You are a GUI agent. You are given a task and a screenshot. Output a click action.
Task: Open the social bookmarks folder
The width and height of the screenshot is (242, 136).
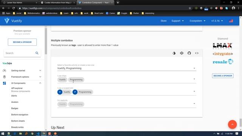[x=17, y=13]
